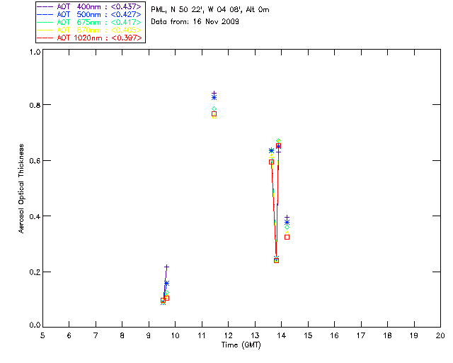
Task: Click the purple plus marker near 0.22 before 10 GMT
Action: [166, 267]
